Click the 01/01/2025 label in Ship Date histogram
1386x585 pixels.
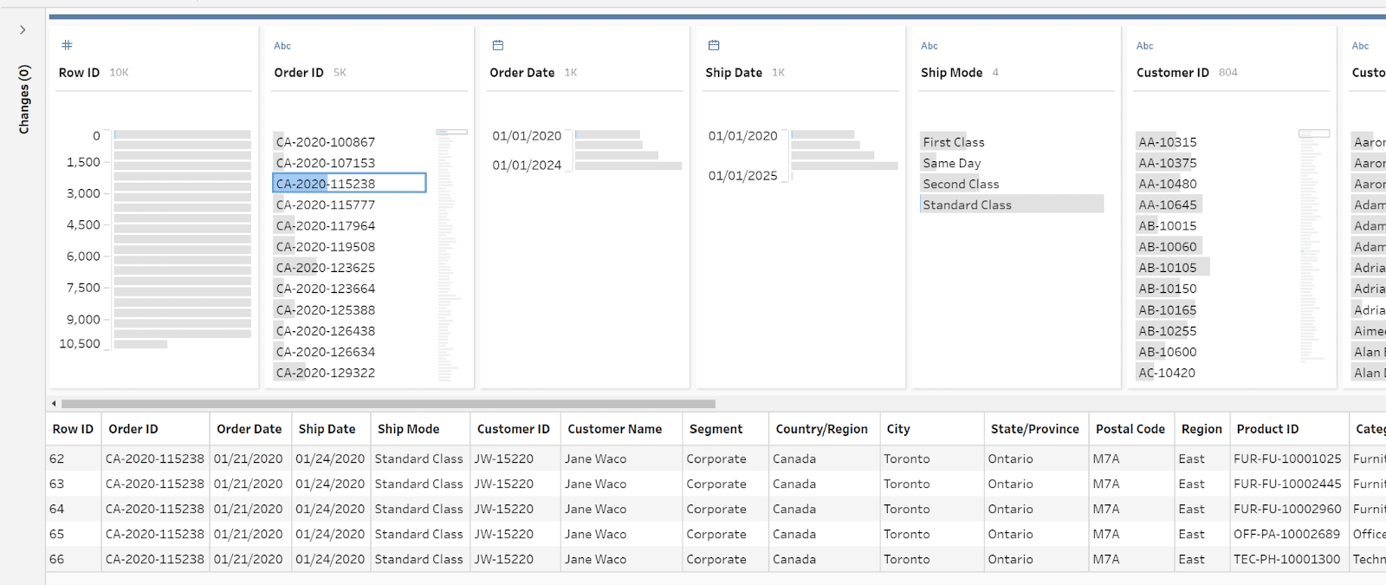pos(742,176)
